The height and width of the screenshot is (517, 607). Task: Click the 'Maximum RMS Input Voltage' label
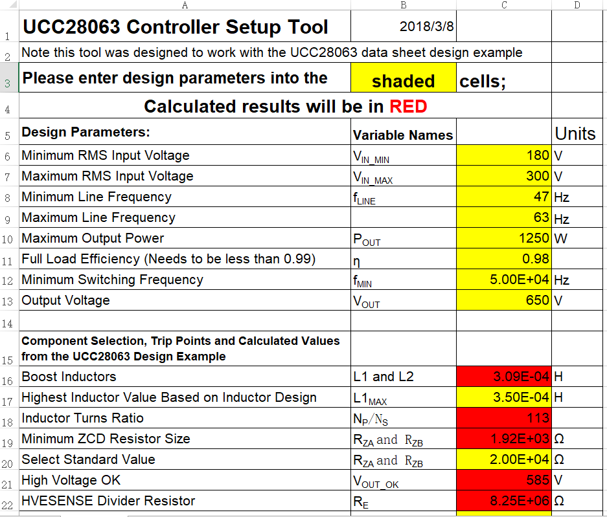tap(108, 176)
